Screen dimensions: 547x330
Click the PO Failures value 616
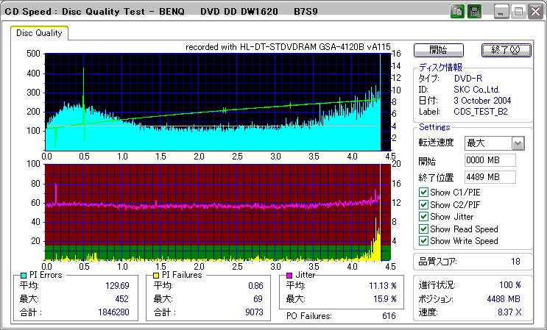click(389, 316)
